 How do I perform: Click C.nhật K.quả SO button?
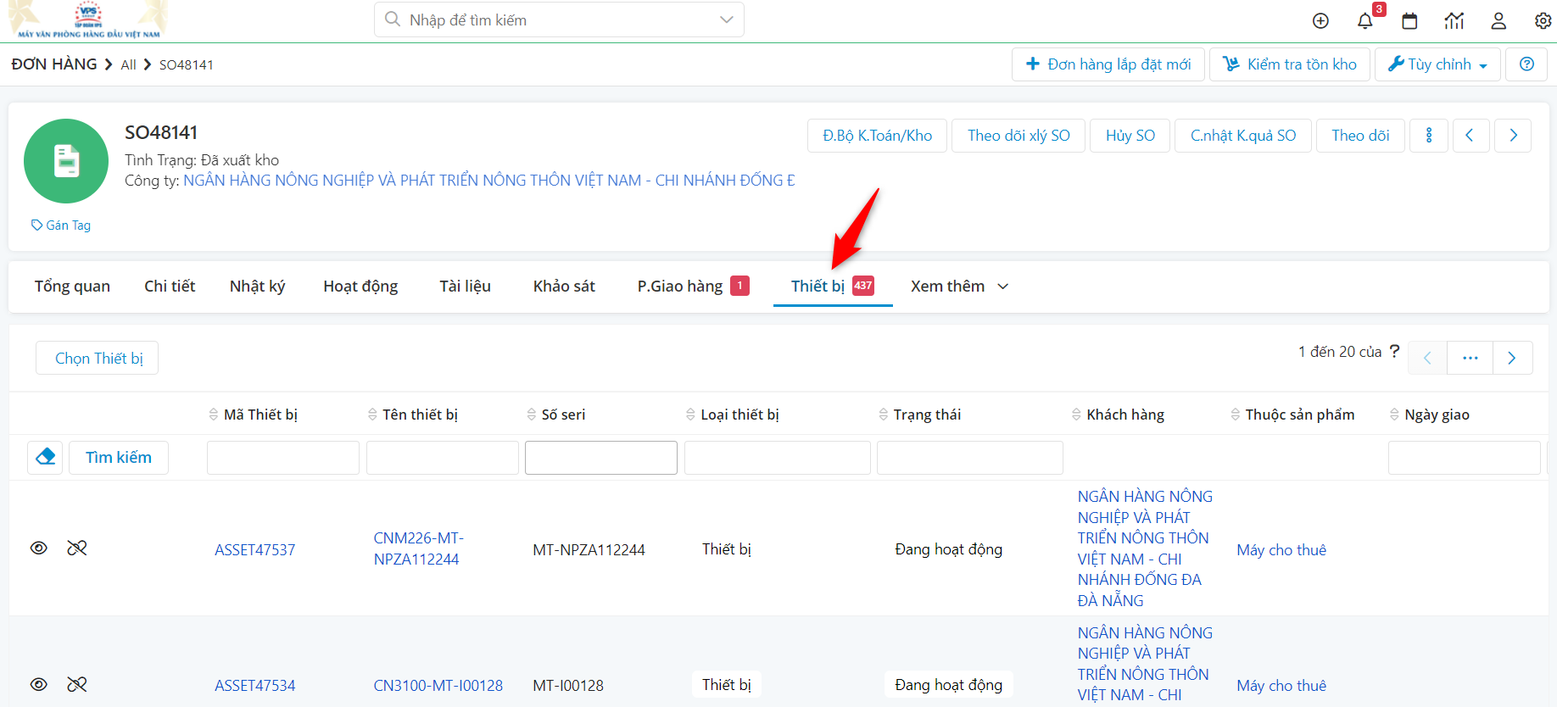tap(1243, 136)
